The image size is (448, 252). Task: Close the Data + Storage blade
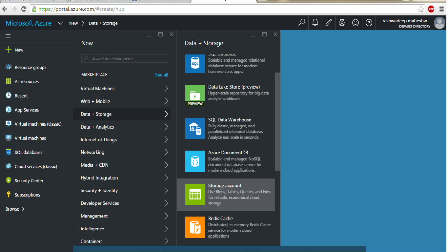point(275,34)
